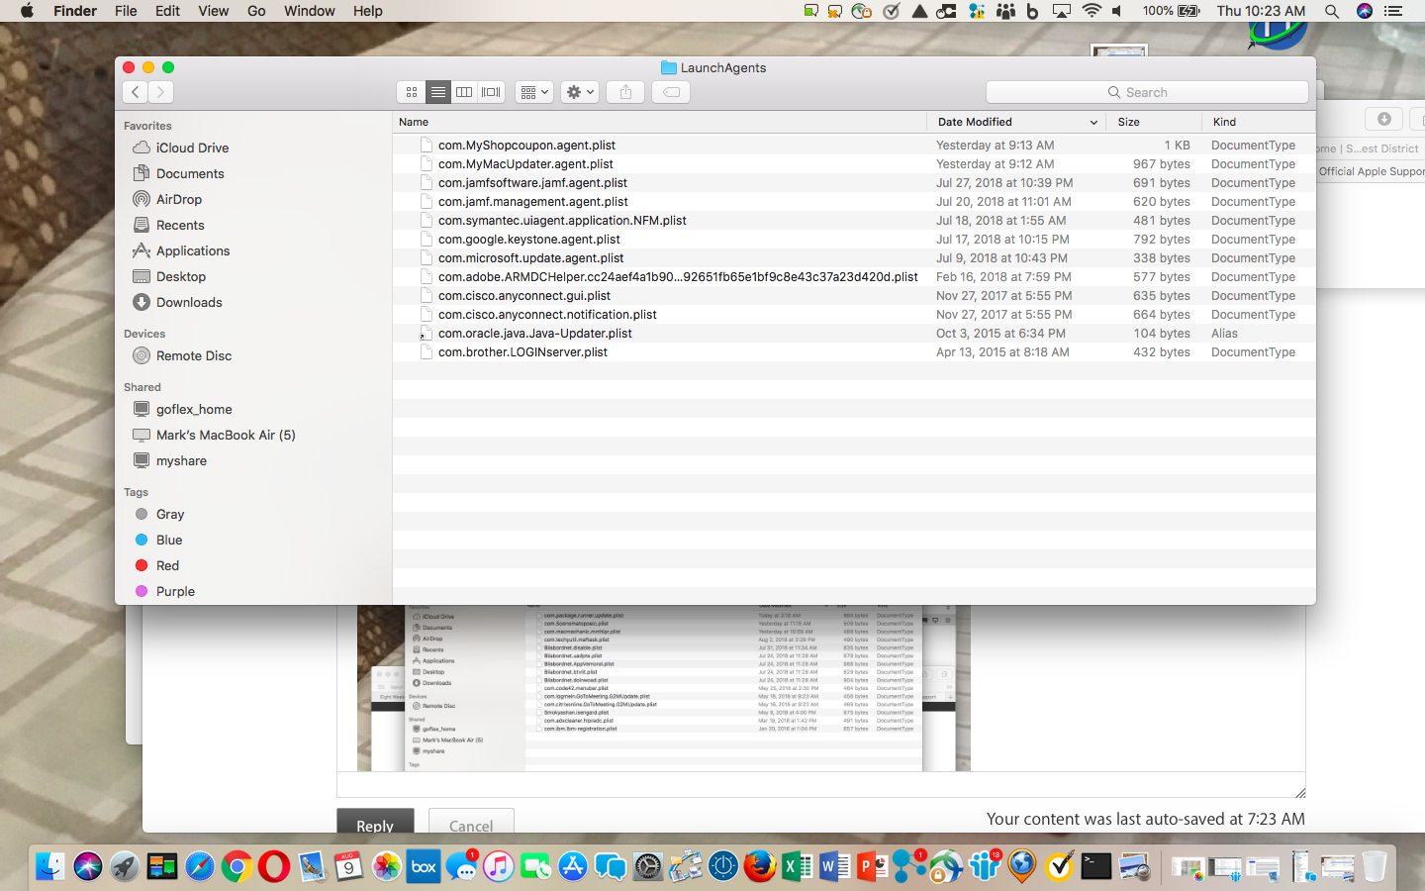
Task: Toggle the Date Modified sort order chevron
Action: point(1093,123)
